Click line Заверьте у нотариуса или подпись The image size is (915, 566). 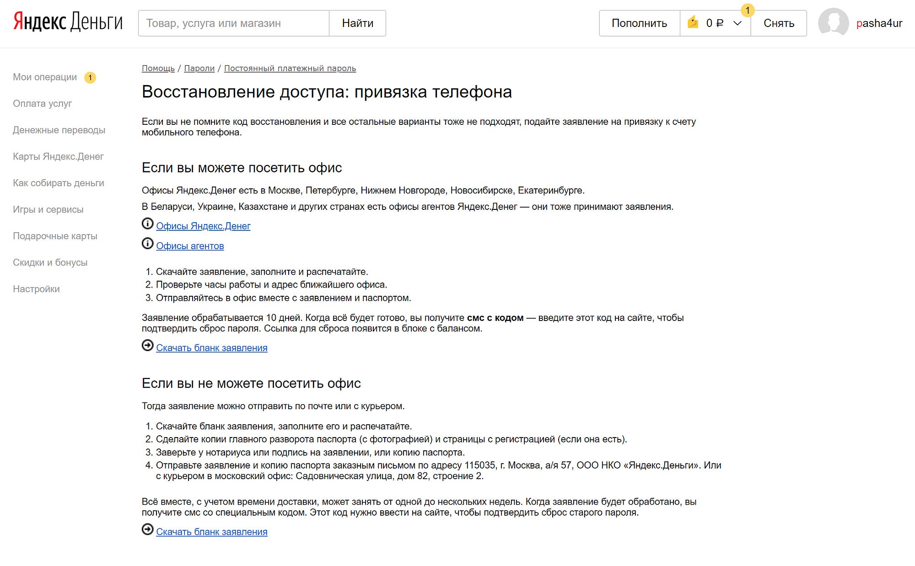[x=310, y=452]
